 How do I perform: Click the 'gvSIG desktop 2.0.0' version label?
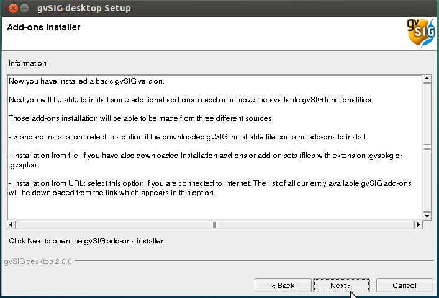(37, 261)
